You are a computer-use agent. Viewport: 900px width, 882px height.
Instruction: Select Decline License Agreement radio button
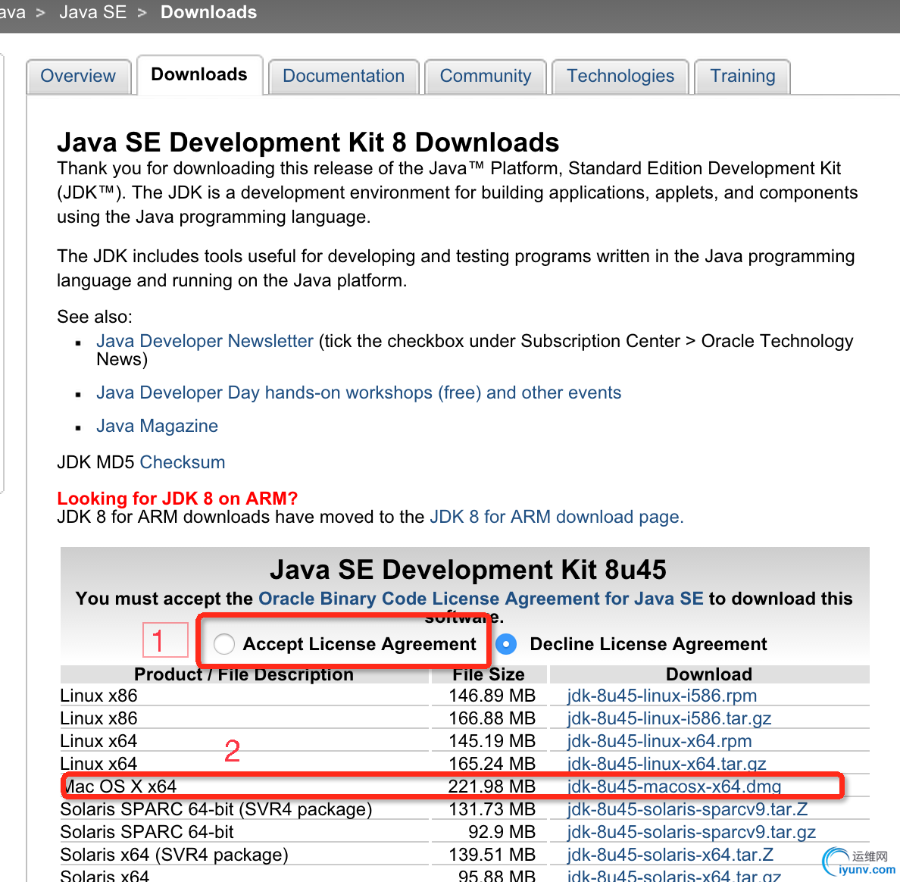[505, 644]
